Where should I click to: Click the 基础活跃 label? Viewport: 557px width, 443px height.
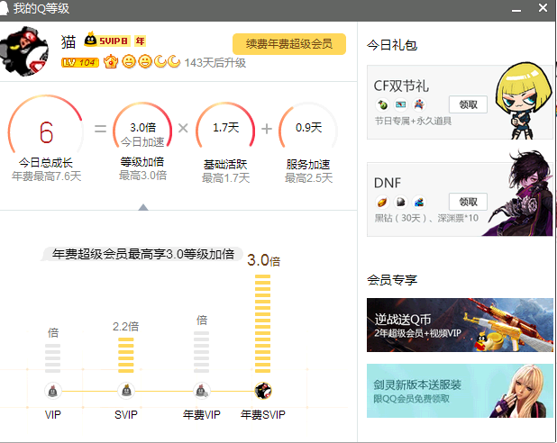225,165
